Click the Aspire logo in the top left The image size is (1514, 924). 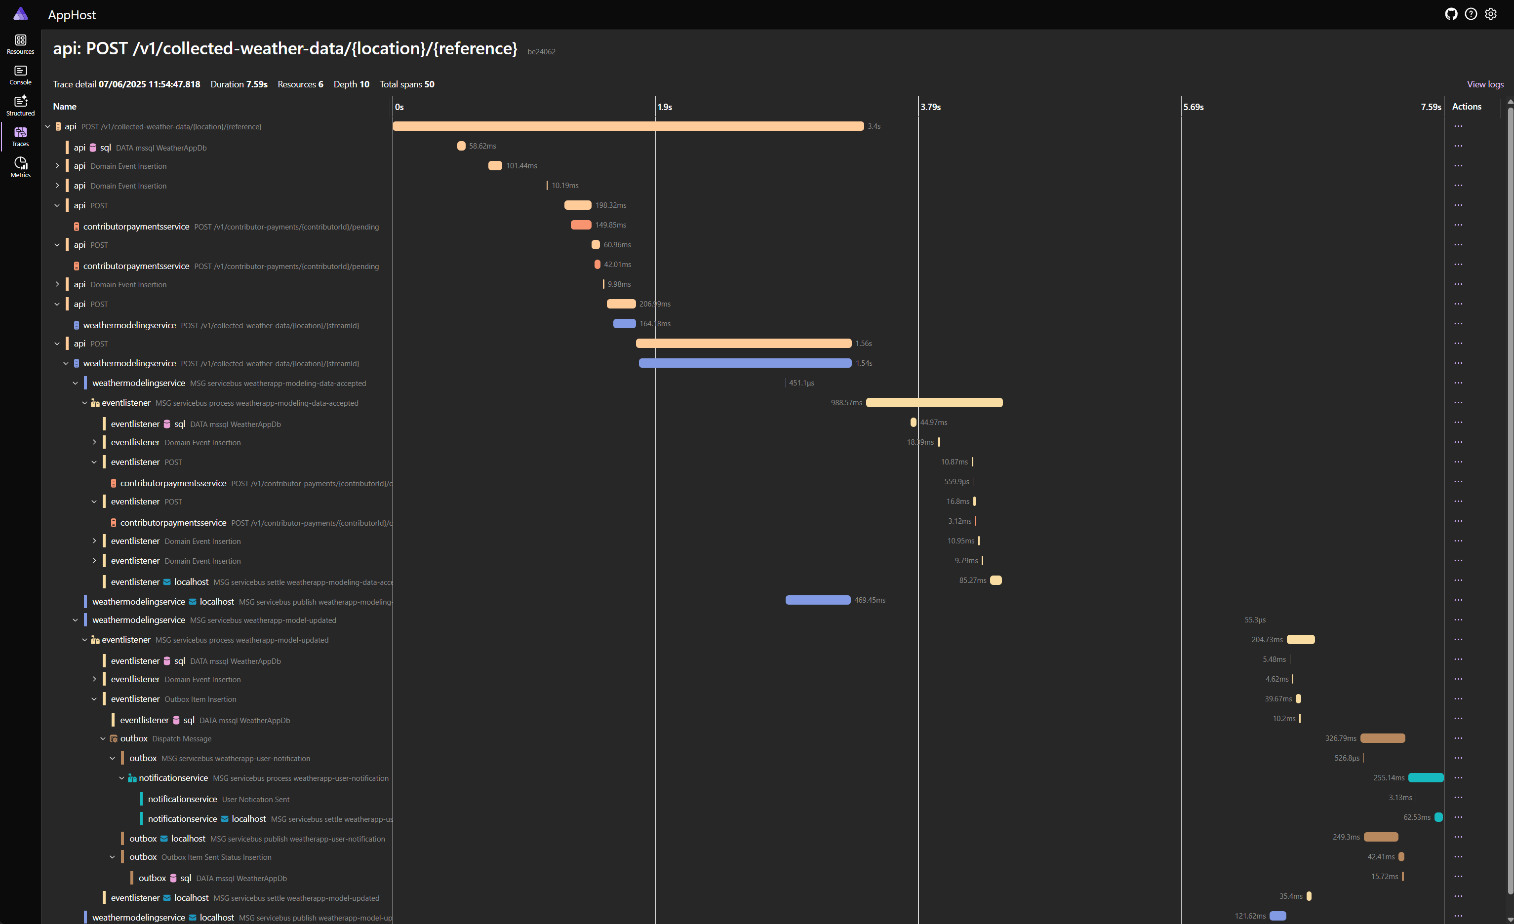point(20,13)
